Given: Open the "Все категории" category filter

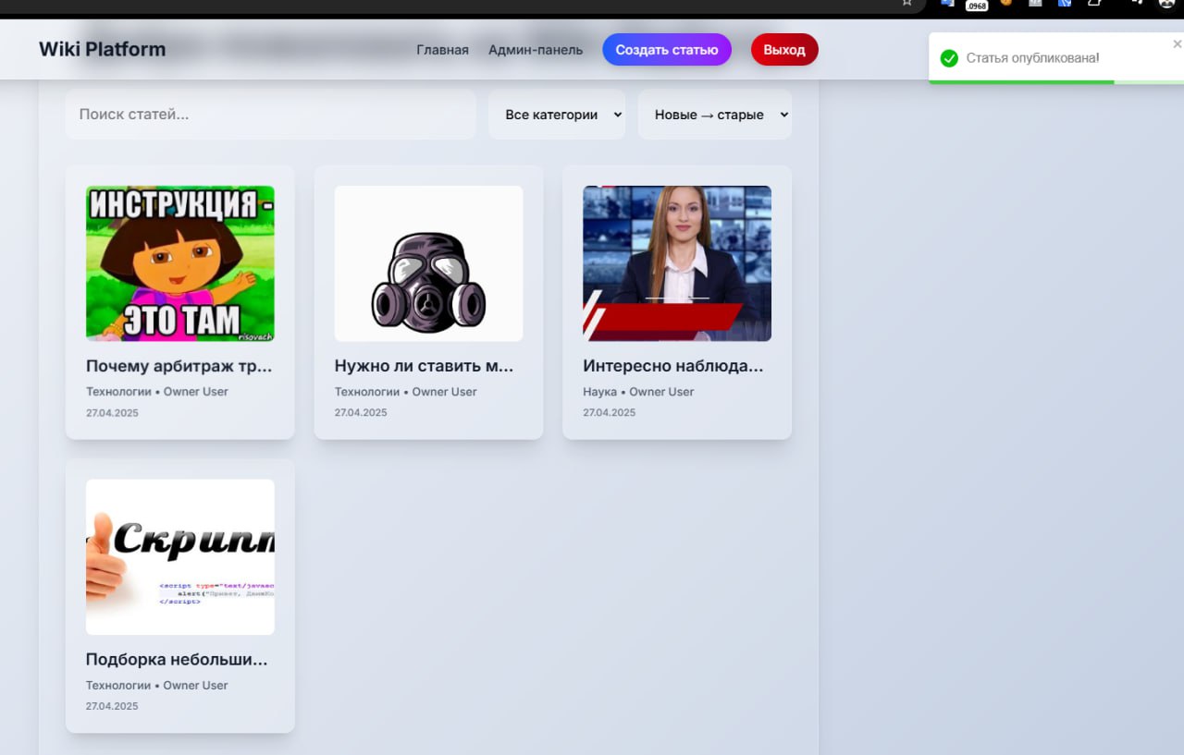Looking at the screenshot, I should tap(557, 115).
